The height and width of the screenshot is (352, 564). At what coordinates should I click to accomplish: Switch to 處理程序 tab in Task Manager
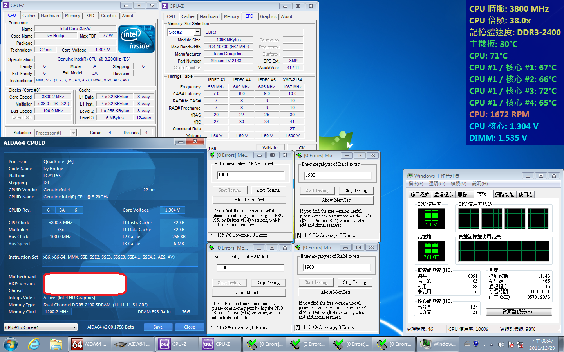(443, 194)
